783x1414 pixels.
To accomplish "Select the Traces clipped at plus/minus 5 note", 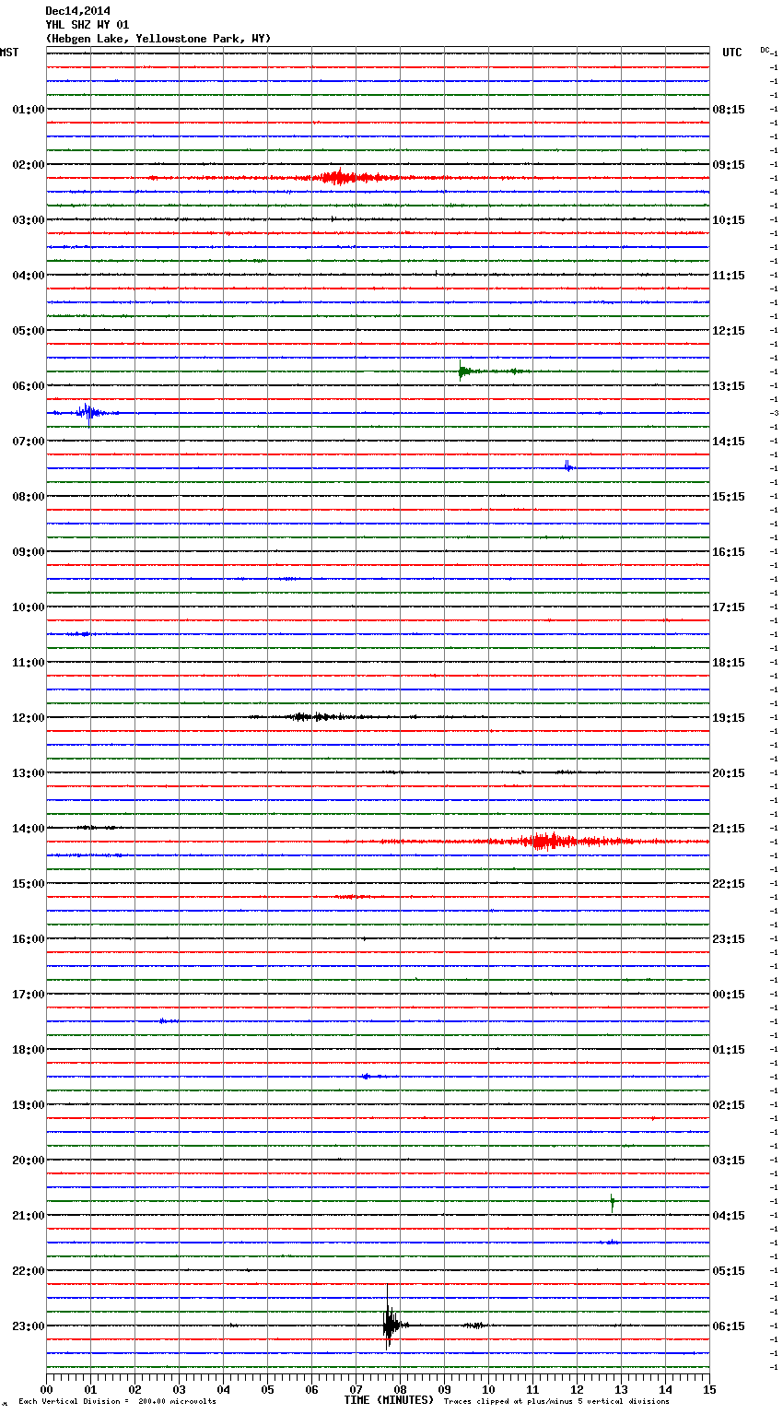I will pos(556,1402).
